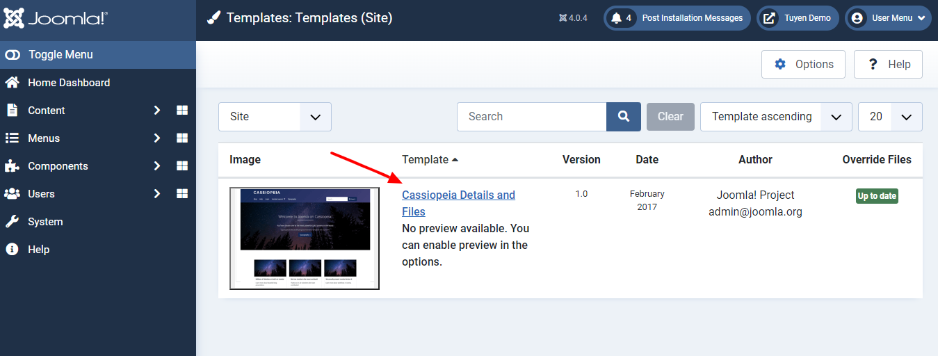Click the gear icon in Options button

pyautogui.click(x=780, y=64)
